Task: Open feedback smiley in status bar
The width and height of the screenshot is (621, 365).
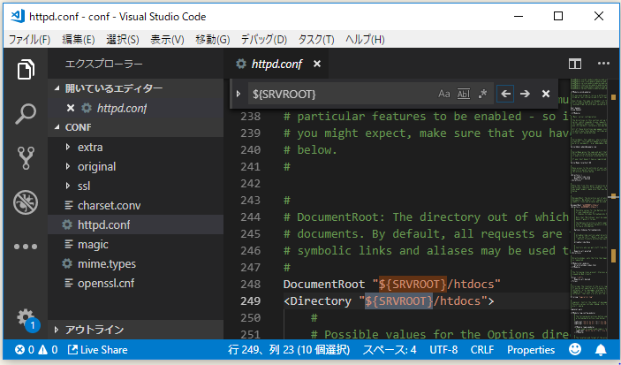Action: click(x=575, y=350)
